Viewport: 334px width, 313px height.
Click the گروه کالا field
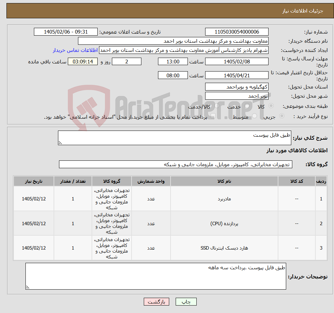tap(176, 164)
